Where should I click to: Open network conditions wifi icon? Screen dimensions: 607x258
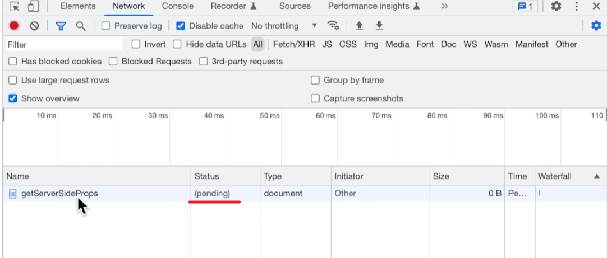[333, 26]
